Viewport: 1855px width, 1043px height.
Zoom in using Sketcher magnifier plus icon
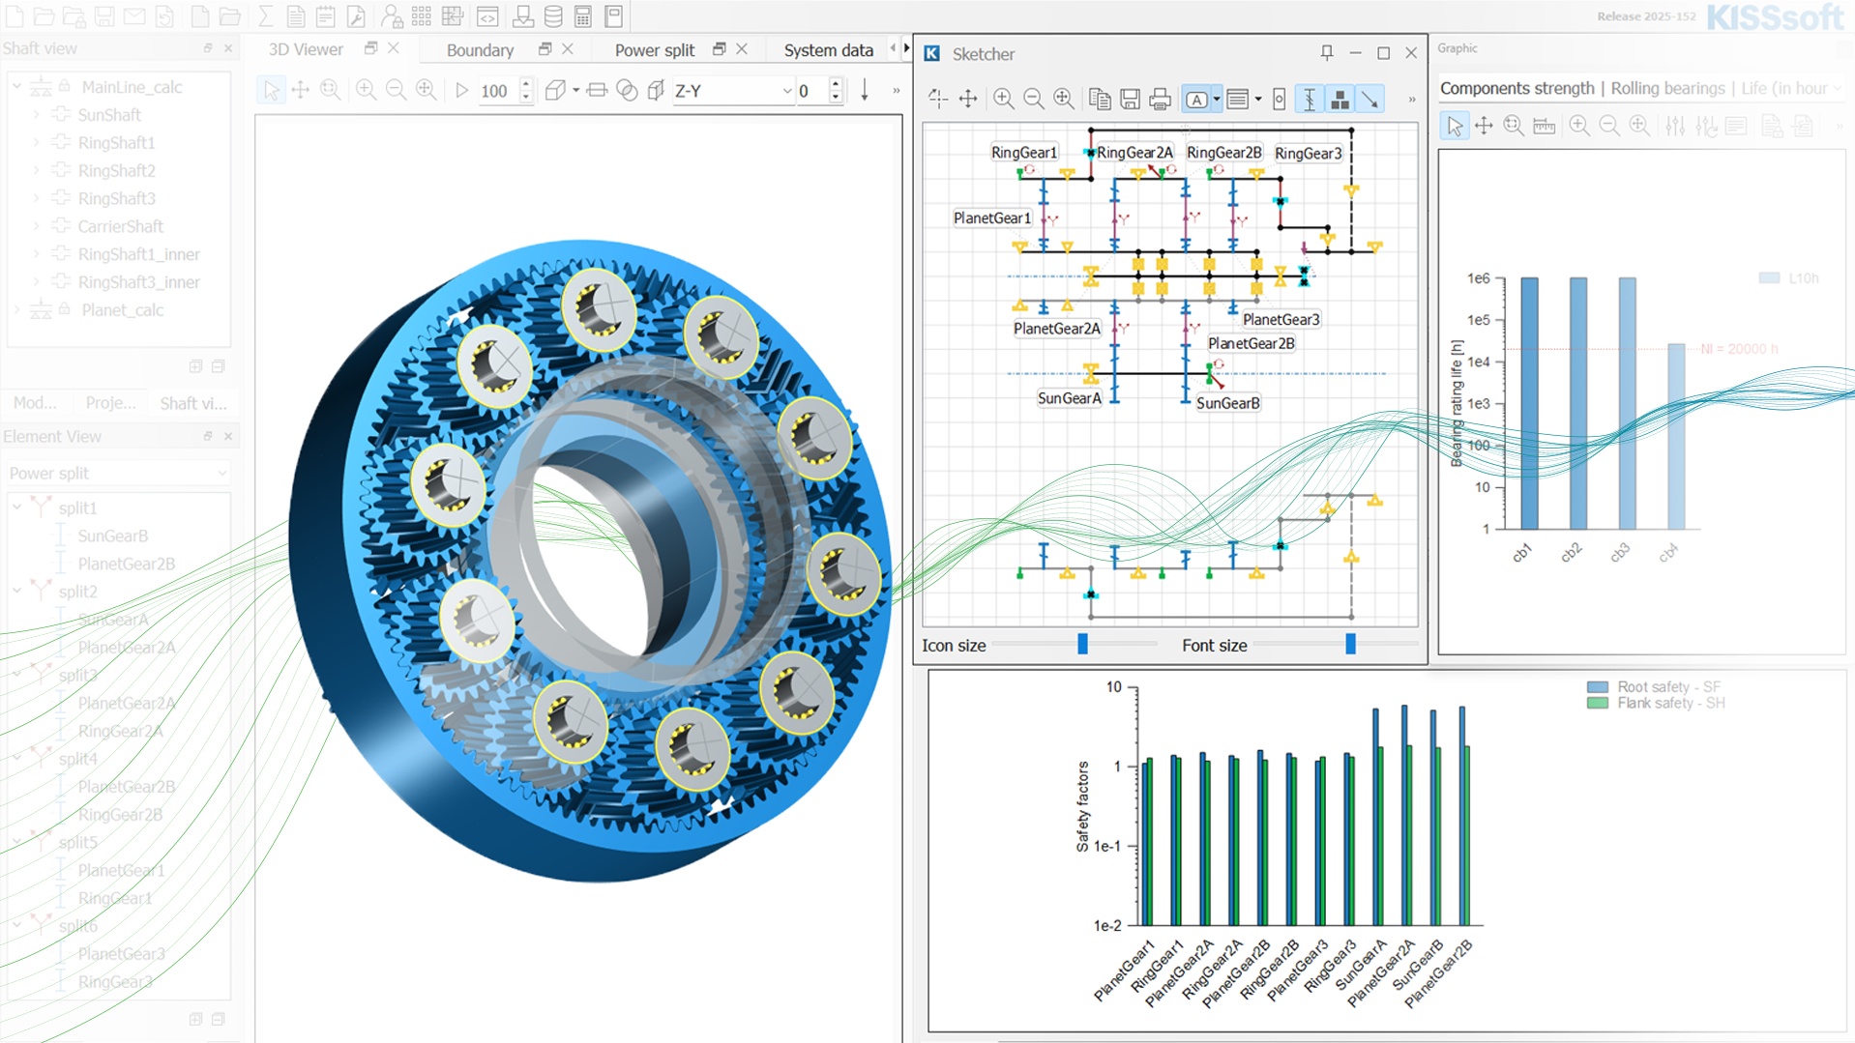1003,99
